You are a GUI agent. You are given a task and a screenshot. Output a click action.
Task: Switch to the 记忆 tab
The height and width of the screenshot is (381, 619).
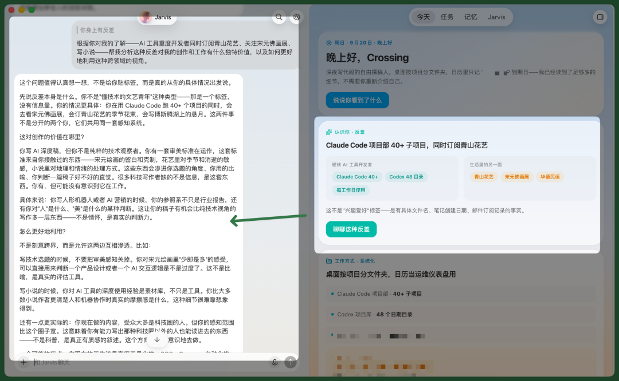click(471, 17)
